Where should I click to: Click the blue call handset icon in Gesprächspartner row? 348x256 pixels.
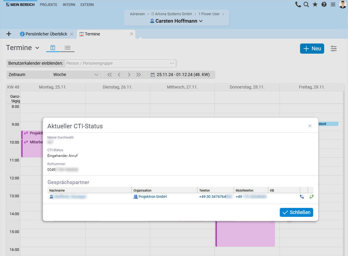click(302, 196)
